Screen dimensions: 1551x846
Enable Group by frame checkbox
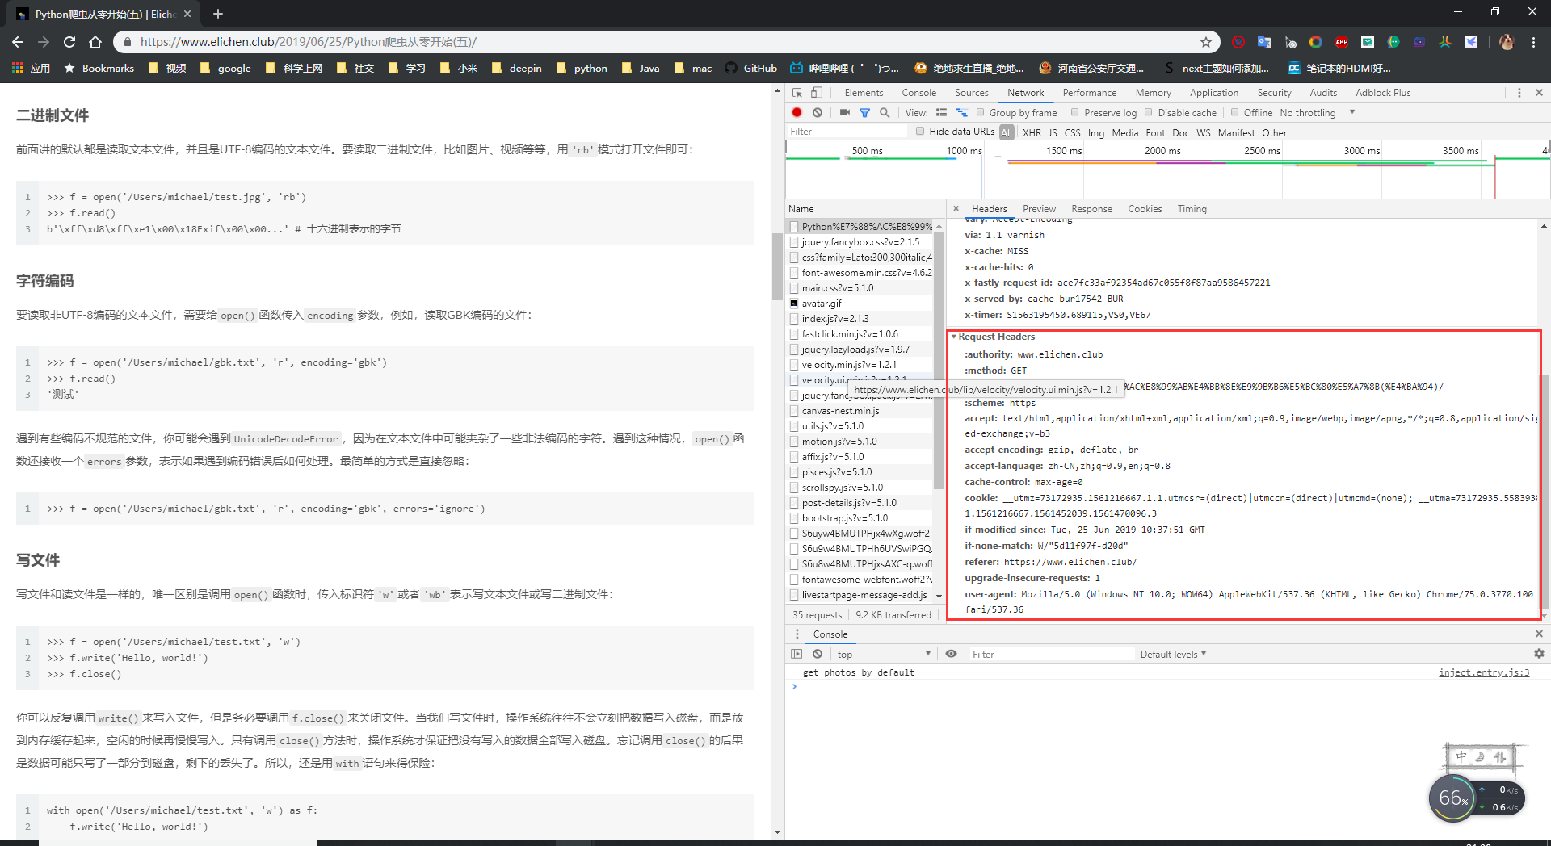(x=981, y=112)
